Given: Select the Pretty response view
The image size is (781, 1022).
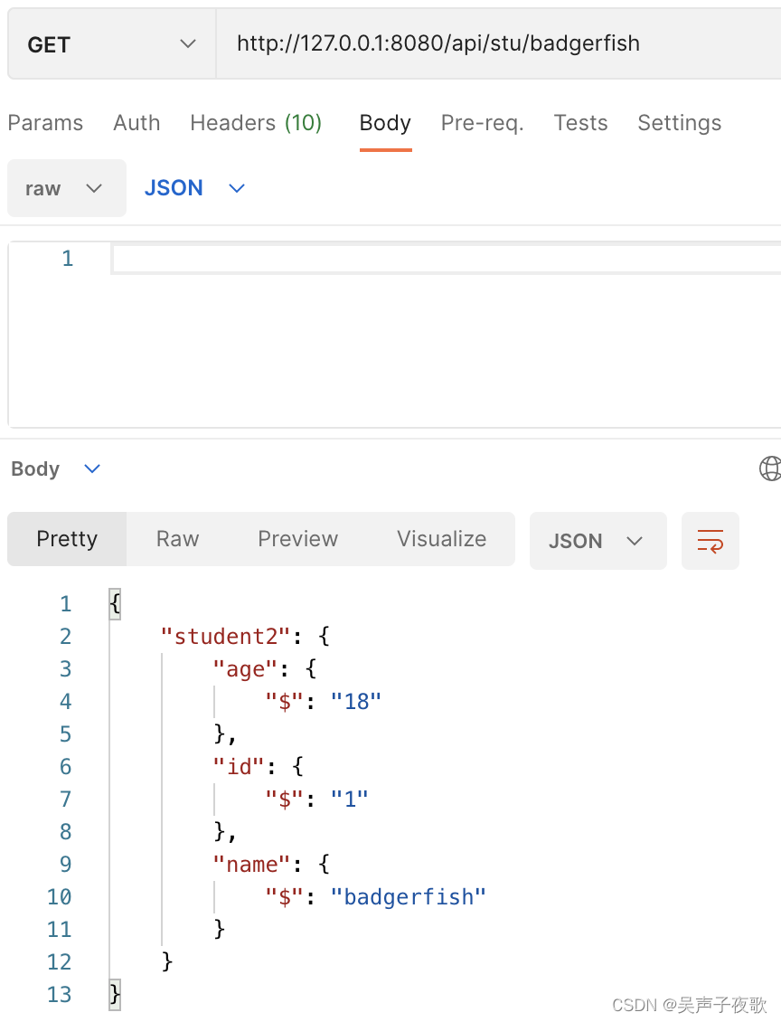Looking at the screenshot, I should pyautogui.click(x=67, y=539).
